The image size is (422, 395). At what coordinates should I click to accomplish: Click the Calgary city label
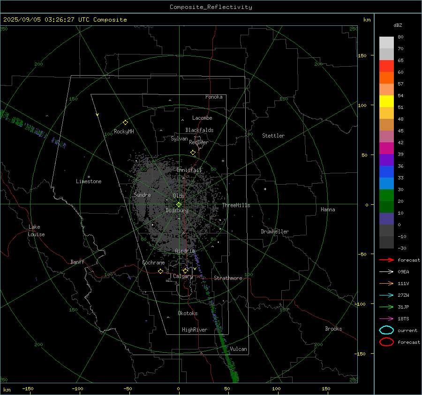coord(183,276)
